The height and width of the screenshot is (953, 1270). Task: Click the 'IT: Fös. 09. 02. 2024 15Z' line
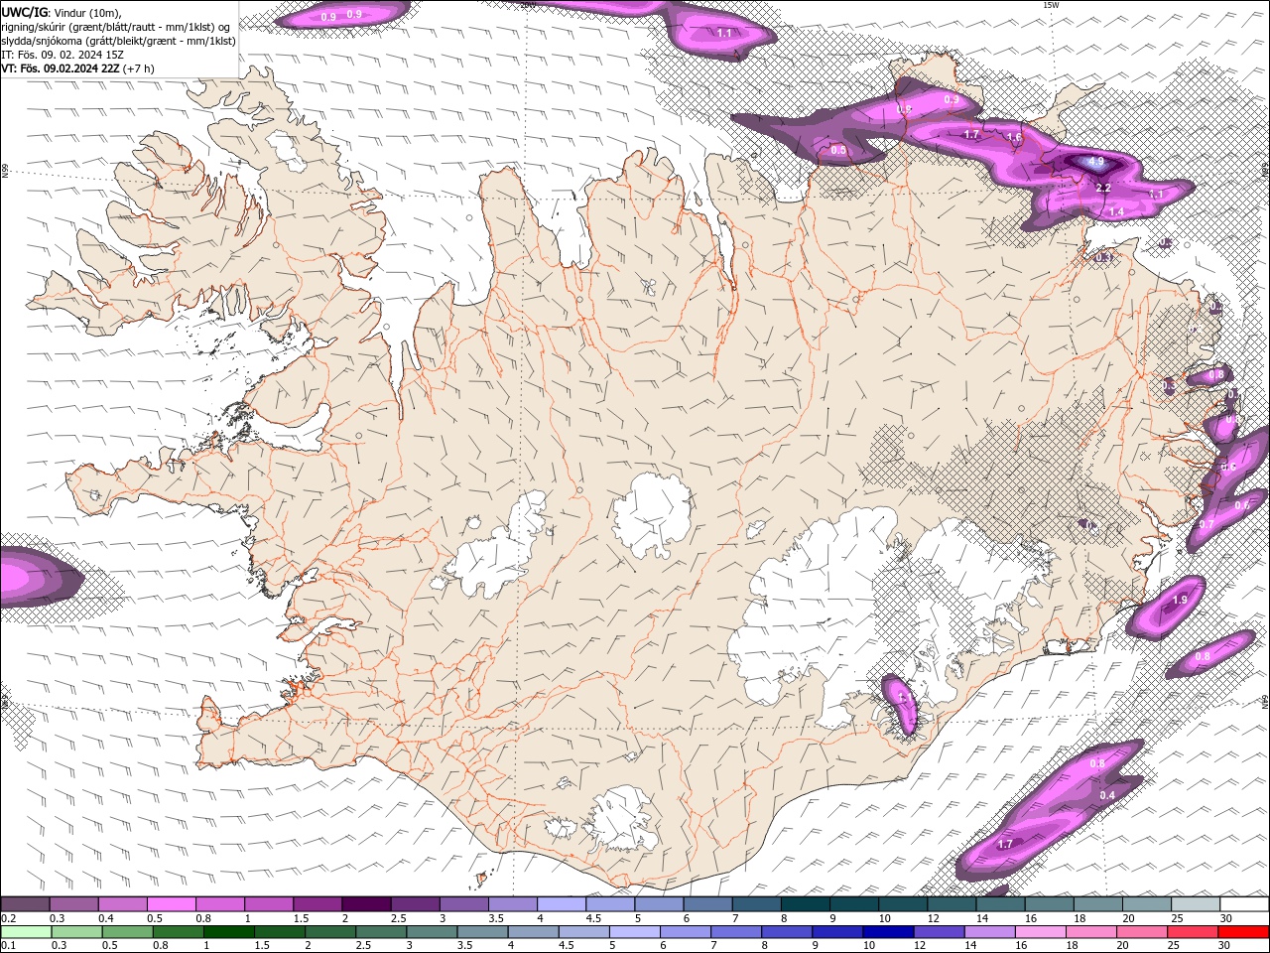pyautogui.click(x=63, y=55)
